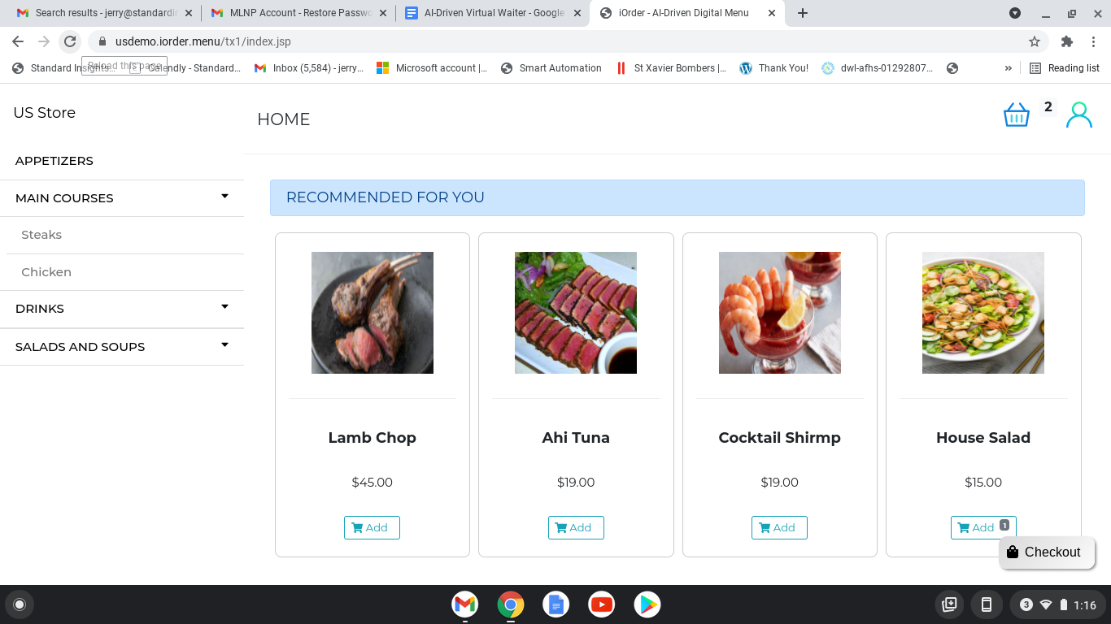Image resolution: width=1111 pixels, height=624 pixels.
Task: Reload the page in Chrome
Action: pyautogui.click(x=70, y=41)
